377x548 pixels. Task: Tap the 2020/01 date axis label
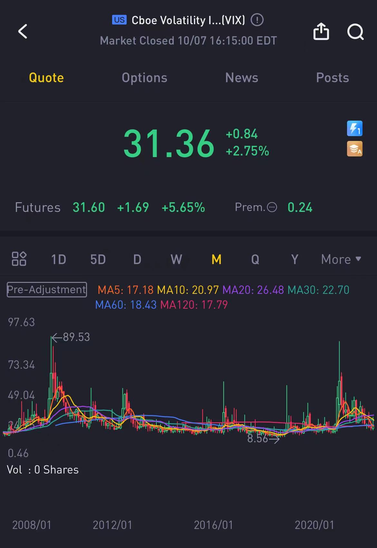(x=314, y=525)
